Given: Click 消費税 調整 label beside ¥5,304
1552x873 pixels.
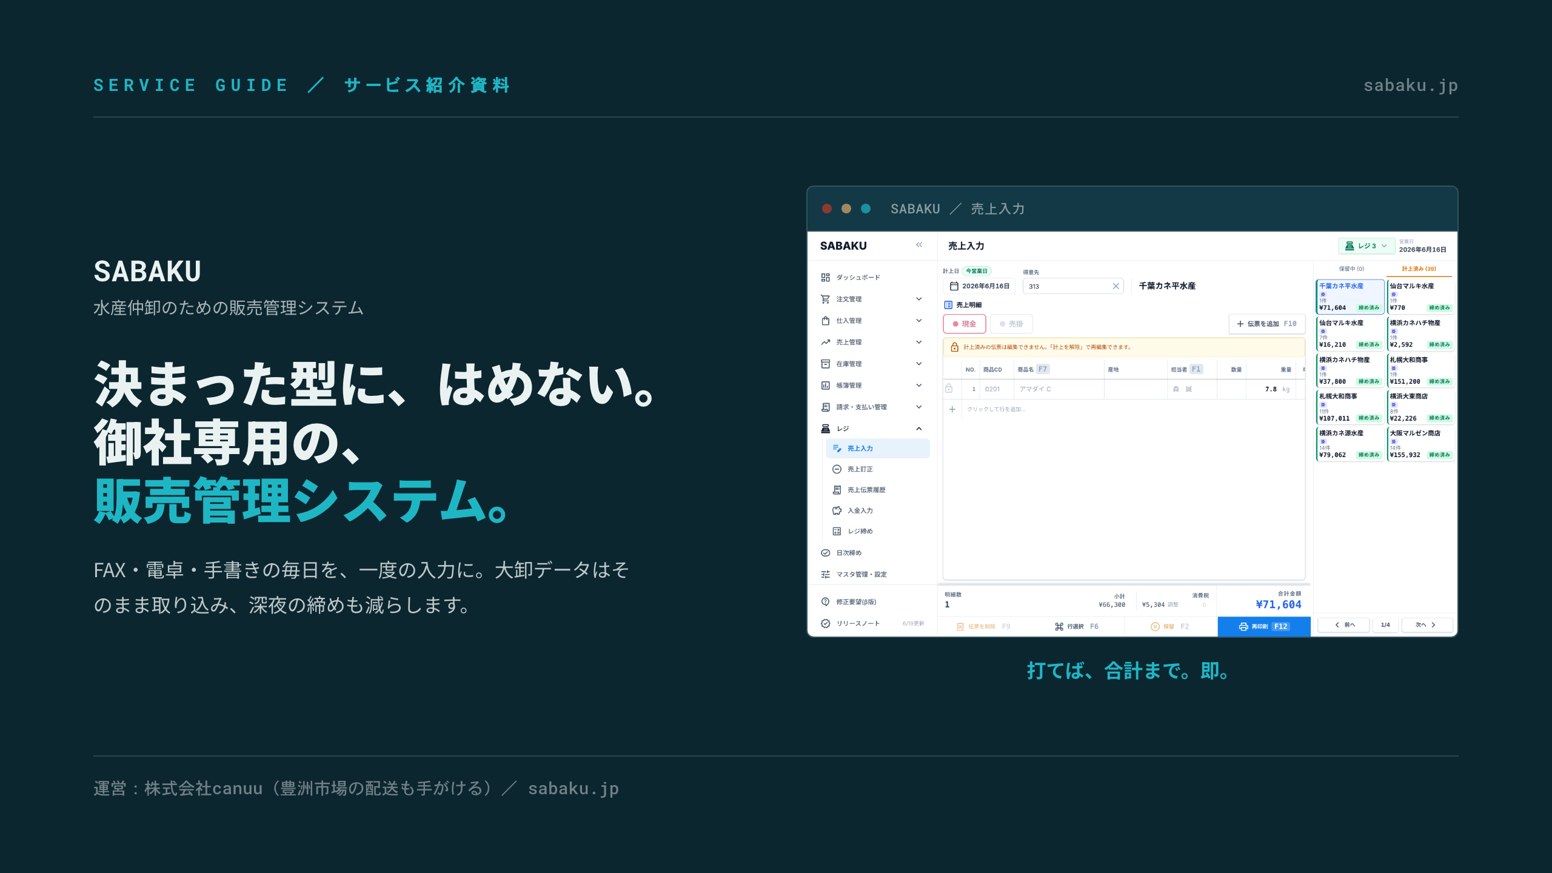Looking at the screenshot, I should coord(1172,604).
